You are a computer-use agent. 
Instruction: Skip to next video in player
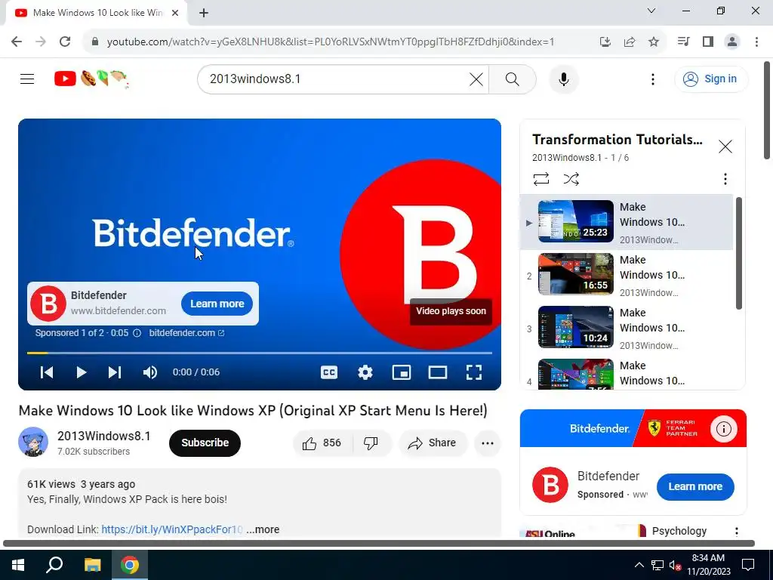pos(115,372)
